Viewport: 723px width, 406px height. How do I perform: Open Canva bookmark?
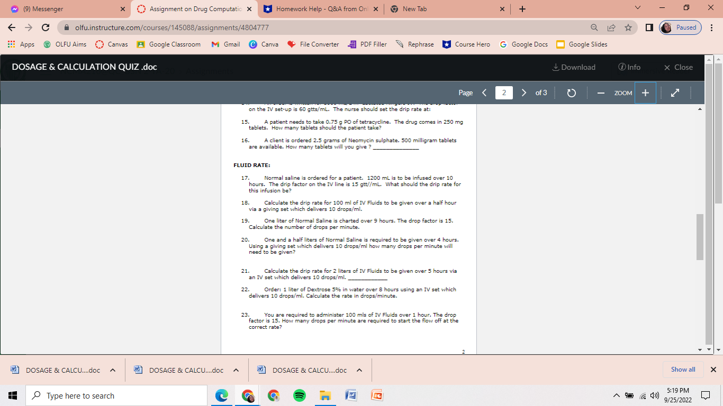pos(264,44)
